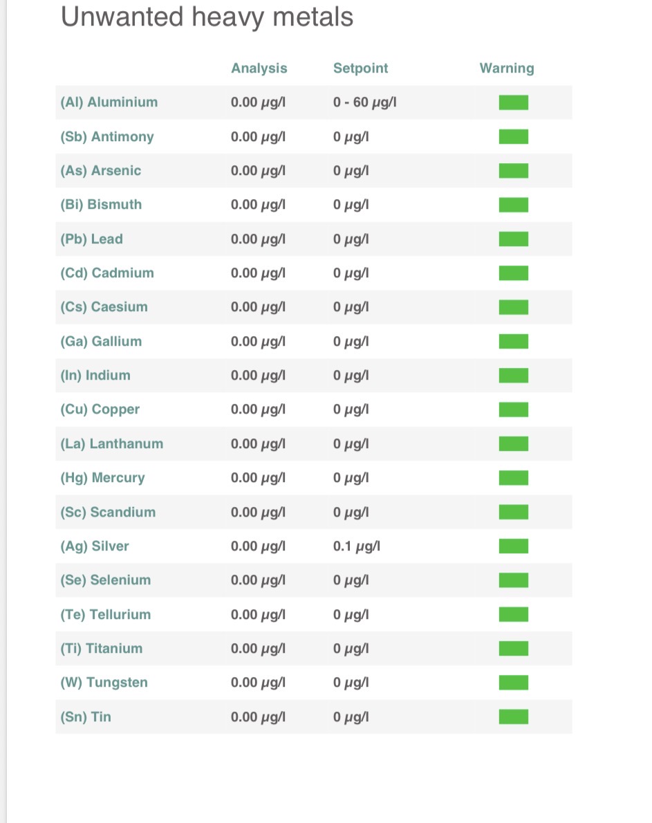Click the Setpoint column header
652x823 pixels.
pos(360,68)
